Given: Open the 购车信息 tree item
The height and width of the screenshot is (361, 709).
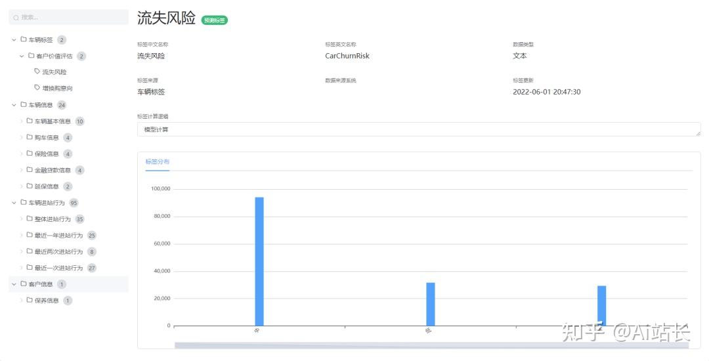Looking at the screenshot, I should [x=47, y=138].
